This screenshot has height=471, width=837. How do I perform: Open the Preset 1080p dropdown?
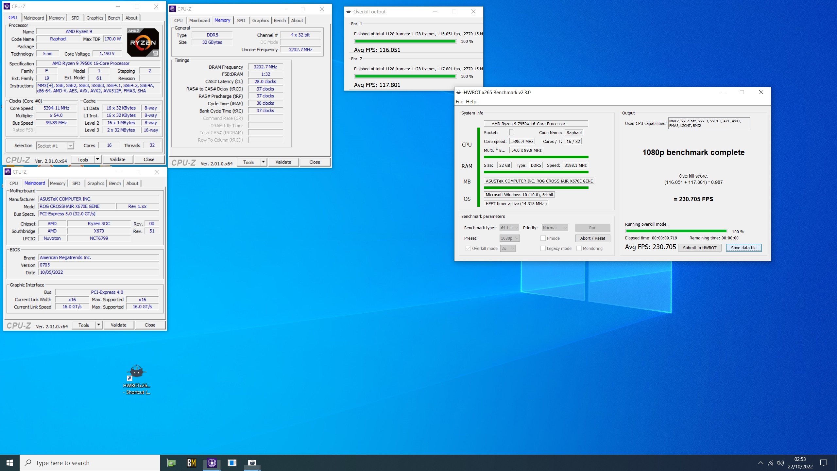(x=509, y=238)
